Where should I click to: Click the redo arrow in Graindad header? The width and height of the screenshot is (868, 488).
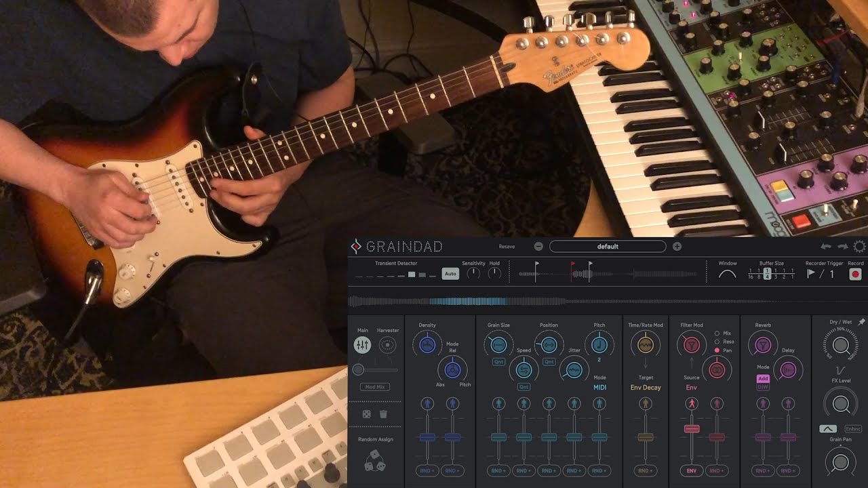click(843, 247)
